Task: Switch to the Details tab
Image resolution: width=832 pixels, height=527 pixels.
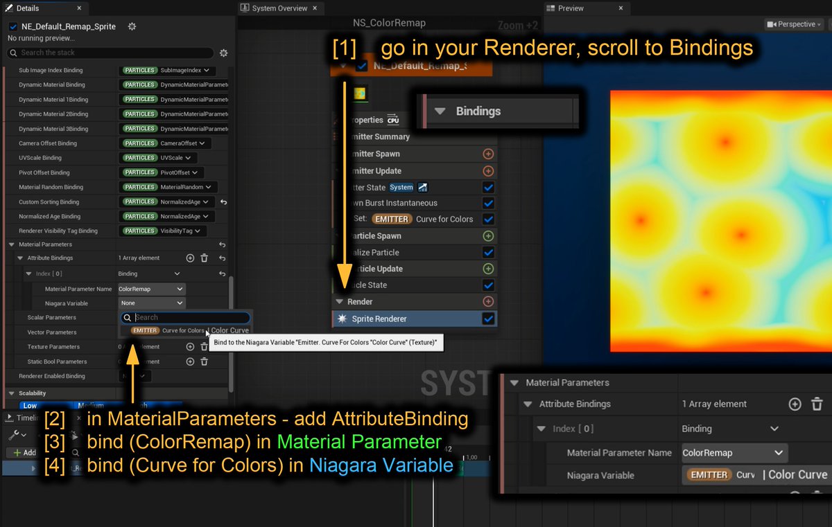Action: pyautogui.click(x=27, y=8)
